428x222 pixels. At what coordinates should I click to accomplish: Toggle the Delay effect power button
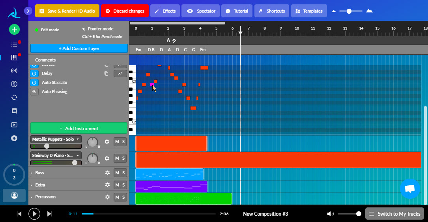click(x=34, y=73)
